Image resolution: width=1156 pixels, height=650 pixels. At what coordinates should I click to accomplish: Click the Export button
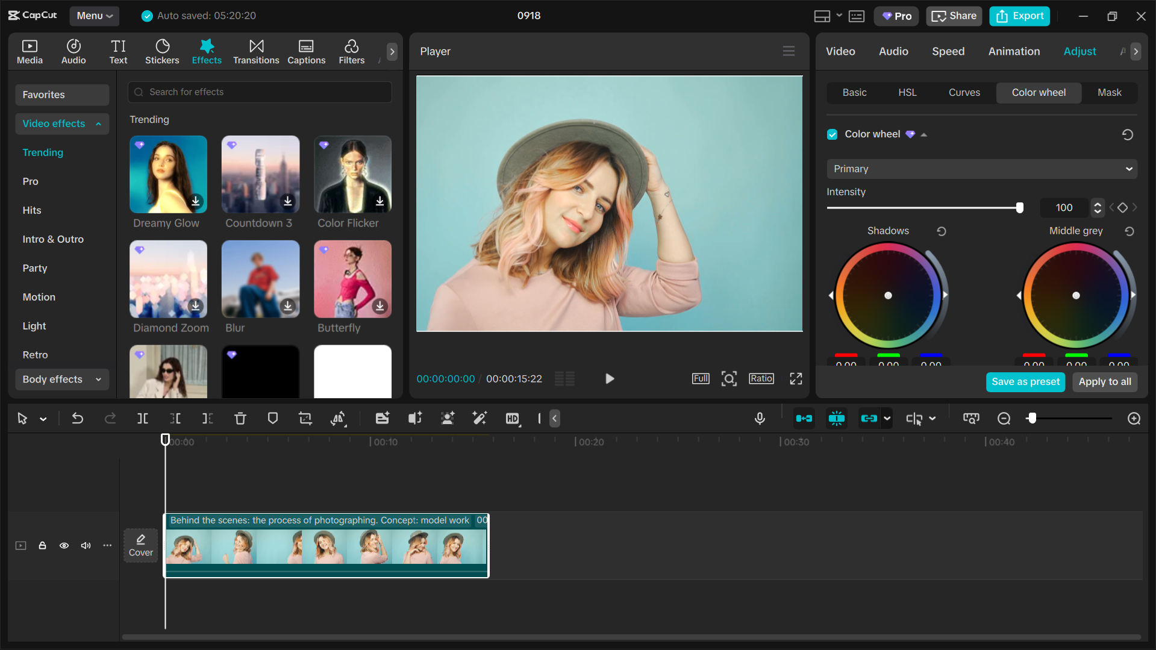(x=1019, y=16)
